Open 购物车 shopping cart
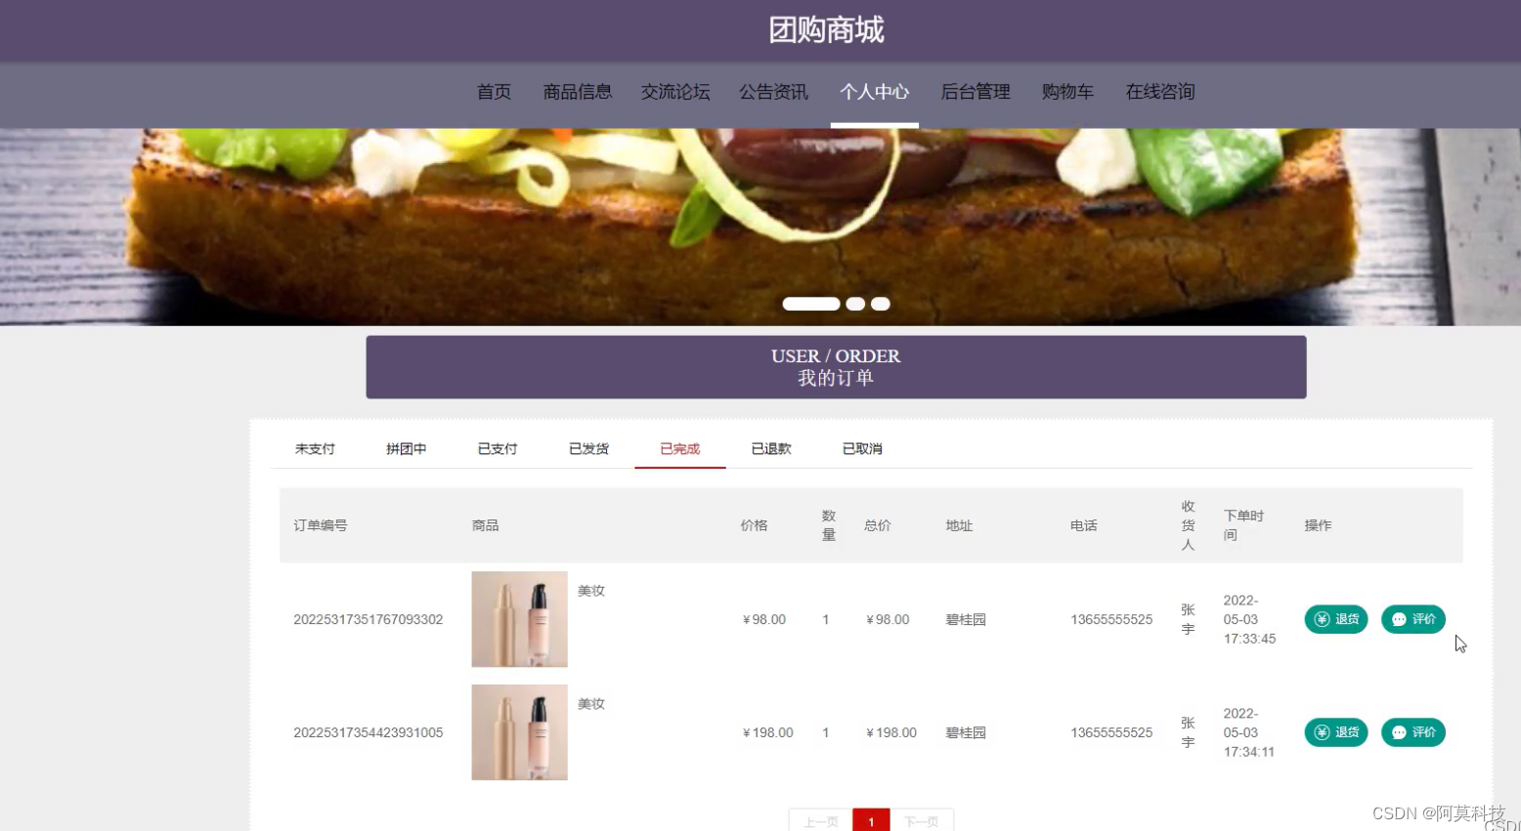The image size is (1521, 831). coord(1067,92)
